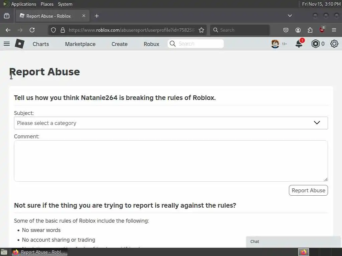
Task: Open the Places menu
Action: [47, 4]
